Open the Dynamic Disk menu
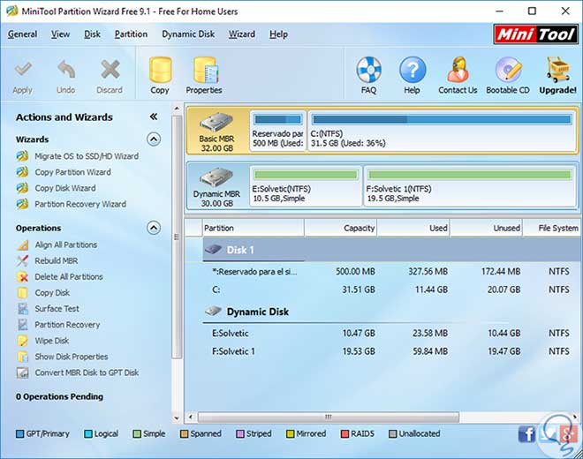 click(188, 34)
